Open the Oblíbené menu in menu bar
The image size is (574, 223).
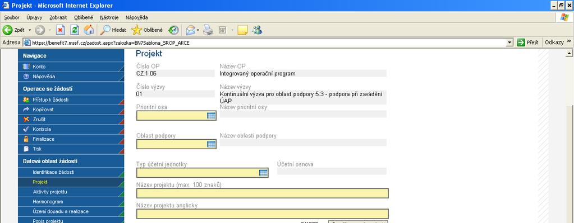click(x=84, y=17)
